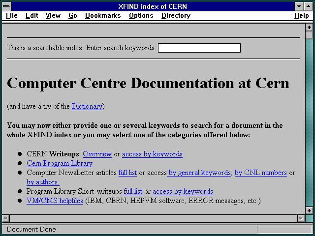This screenshot has width=315, height=236.
Task: Open the by CNL numbers link
Action: (260, 173)
